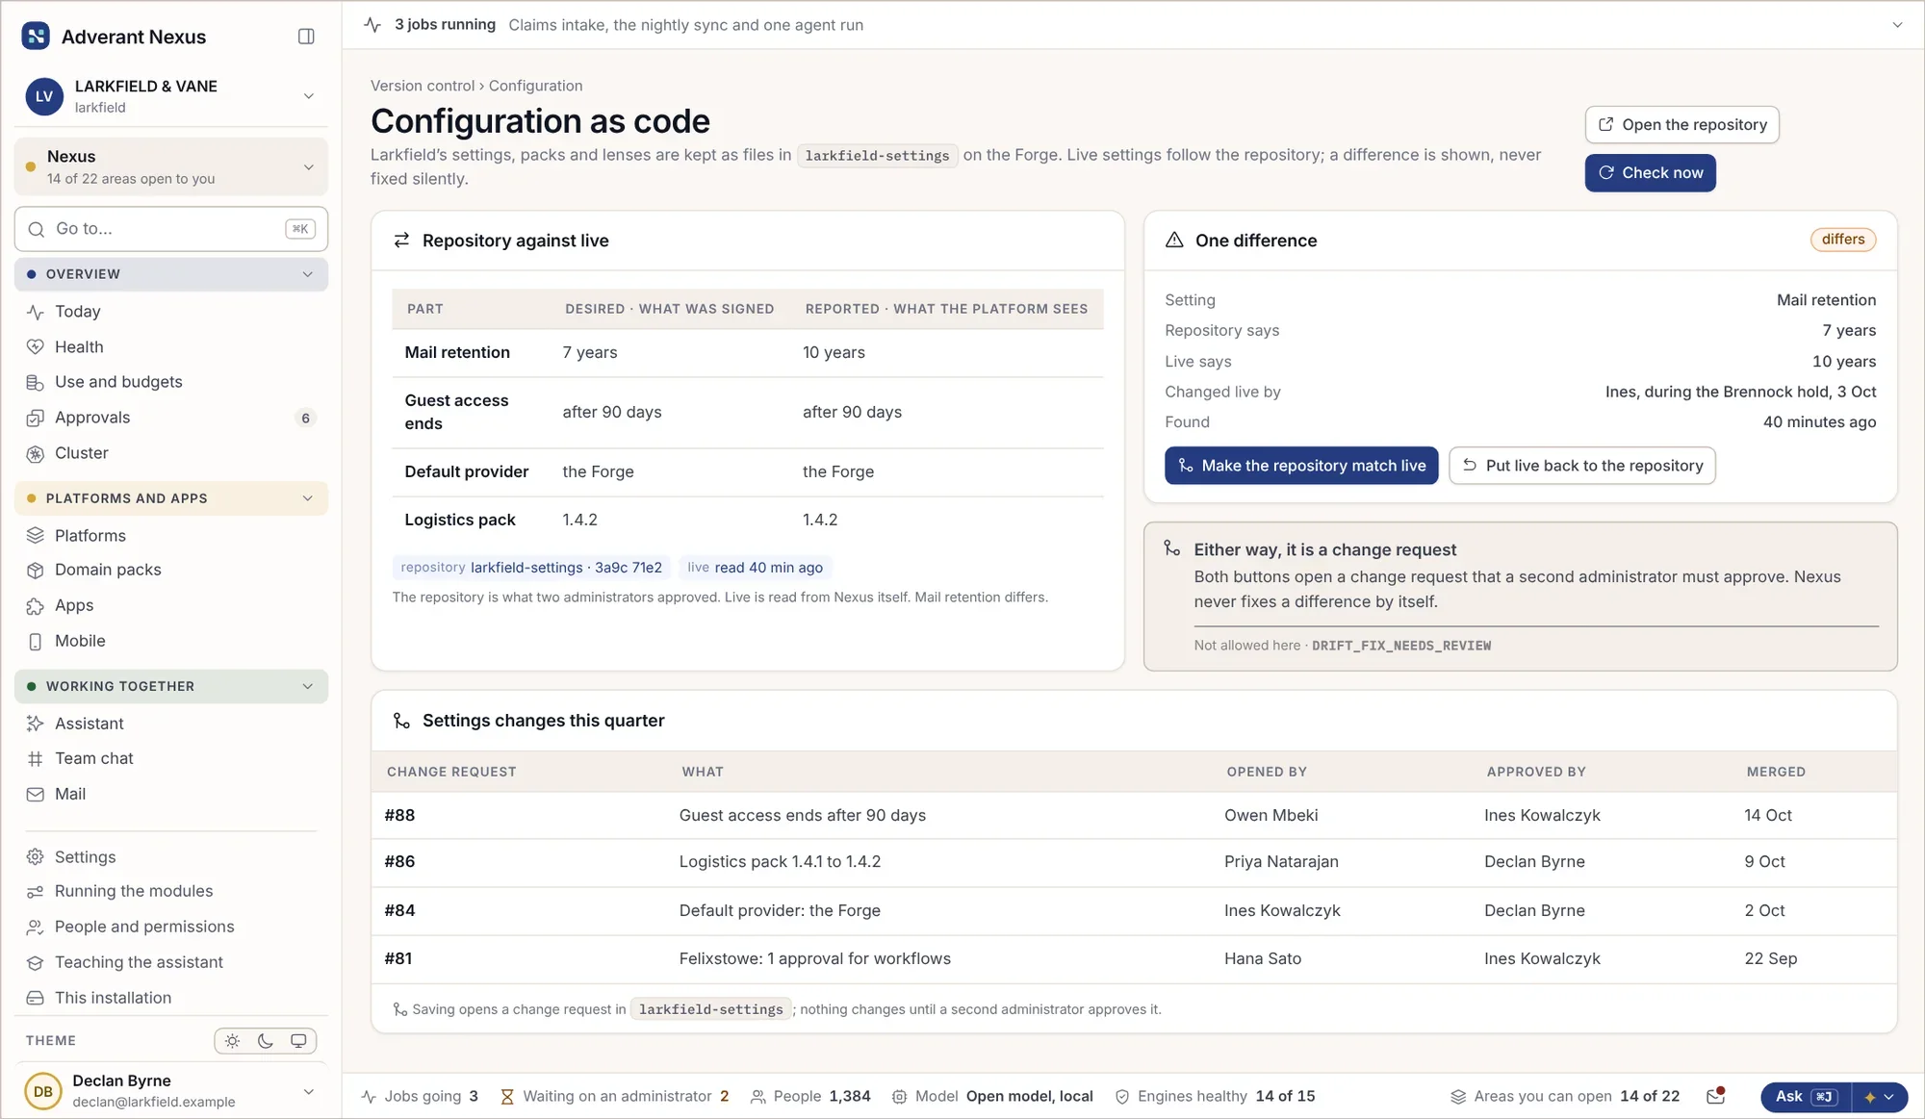Switch to the system theme monitor toggle
Viewport: 1925px width, 1119px height.
point(298,1041)
